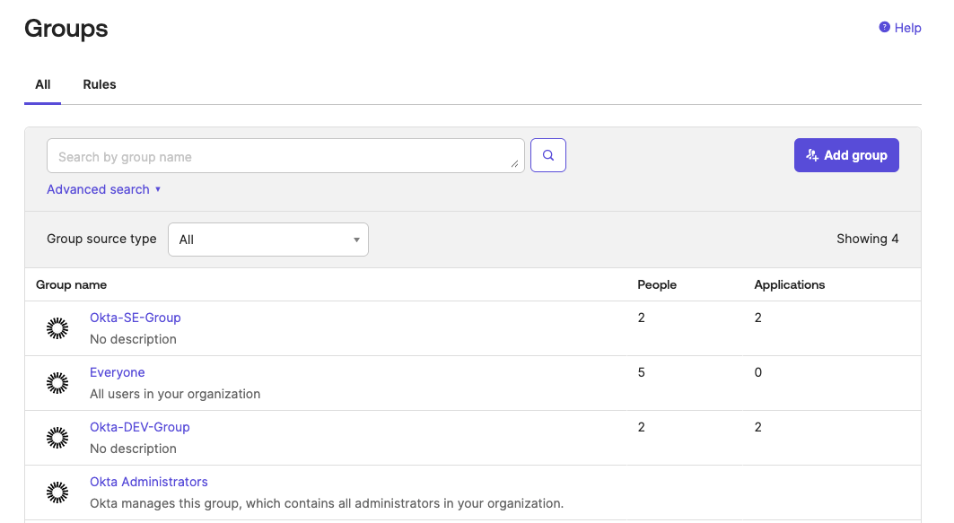Click the Okta-DEV-Group row icon

coord(57,438)
